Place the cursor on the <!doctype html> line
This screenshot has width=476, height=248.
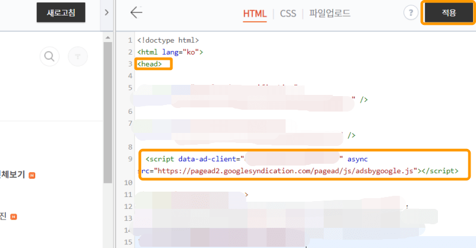coord(168,40)
